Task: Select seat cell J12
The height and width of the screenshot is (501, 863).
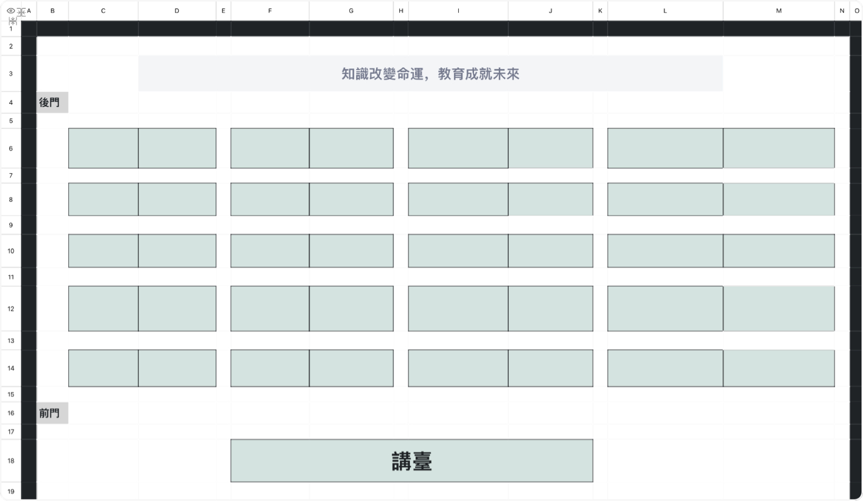Action: [x=550, y=309]
